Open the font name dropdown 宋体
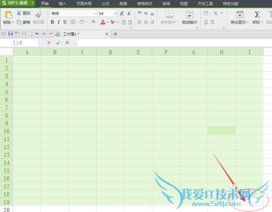The width and height of the screenshot is (272, 212). 96,14
